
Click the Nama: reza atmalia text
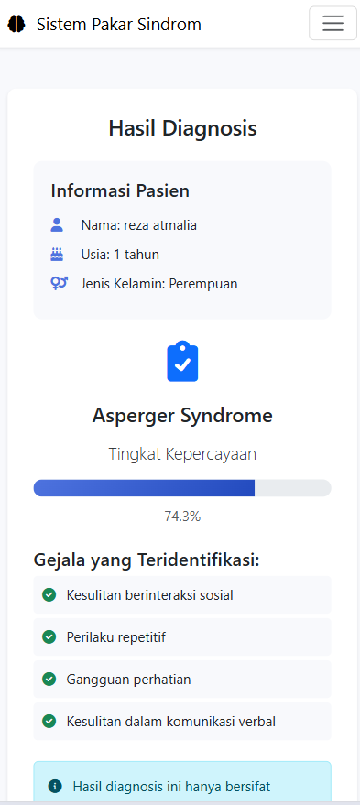pyautogui.click(x=138, y=225)
